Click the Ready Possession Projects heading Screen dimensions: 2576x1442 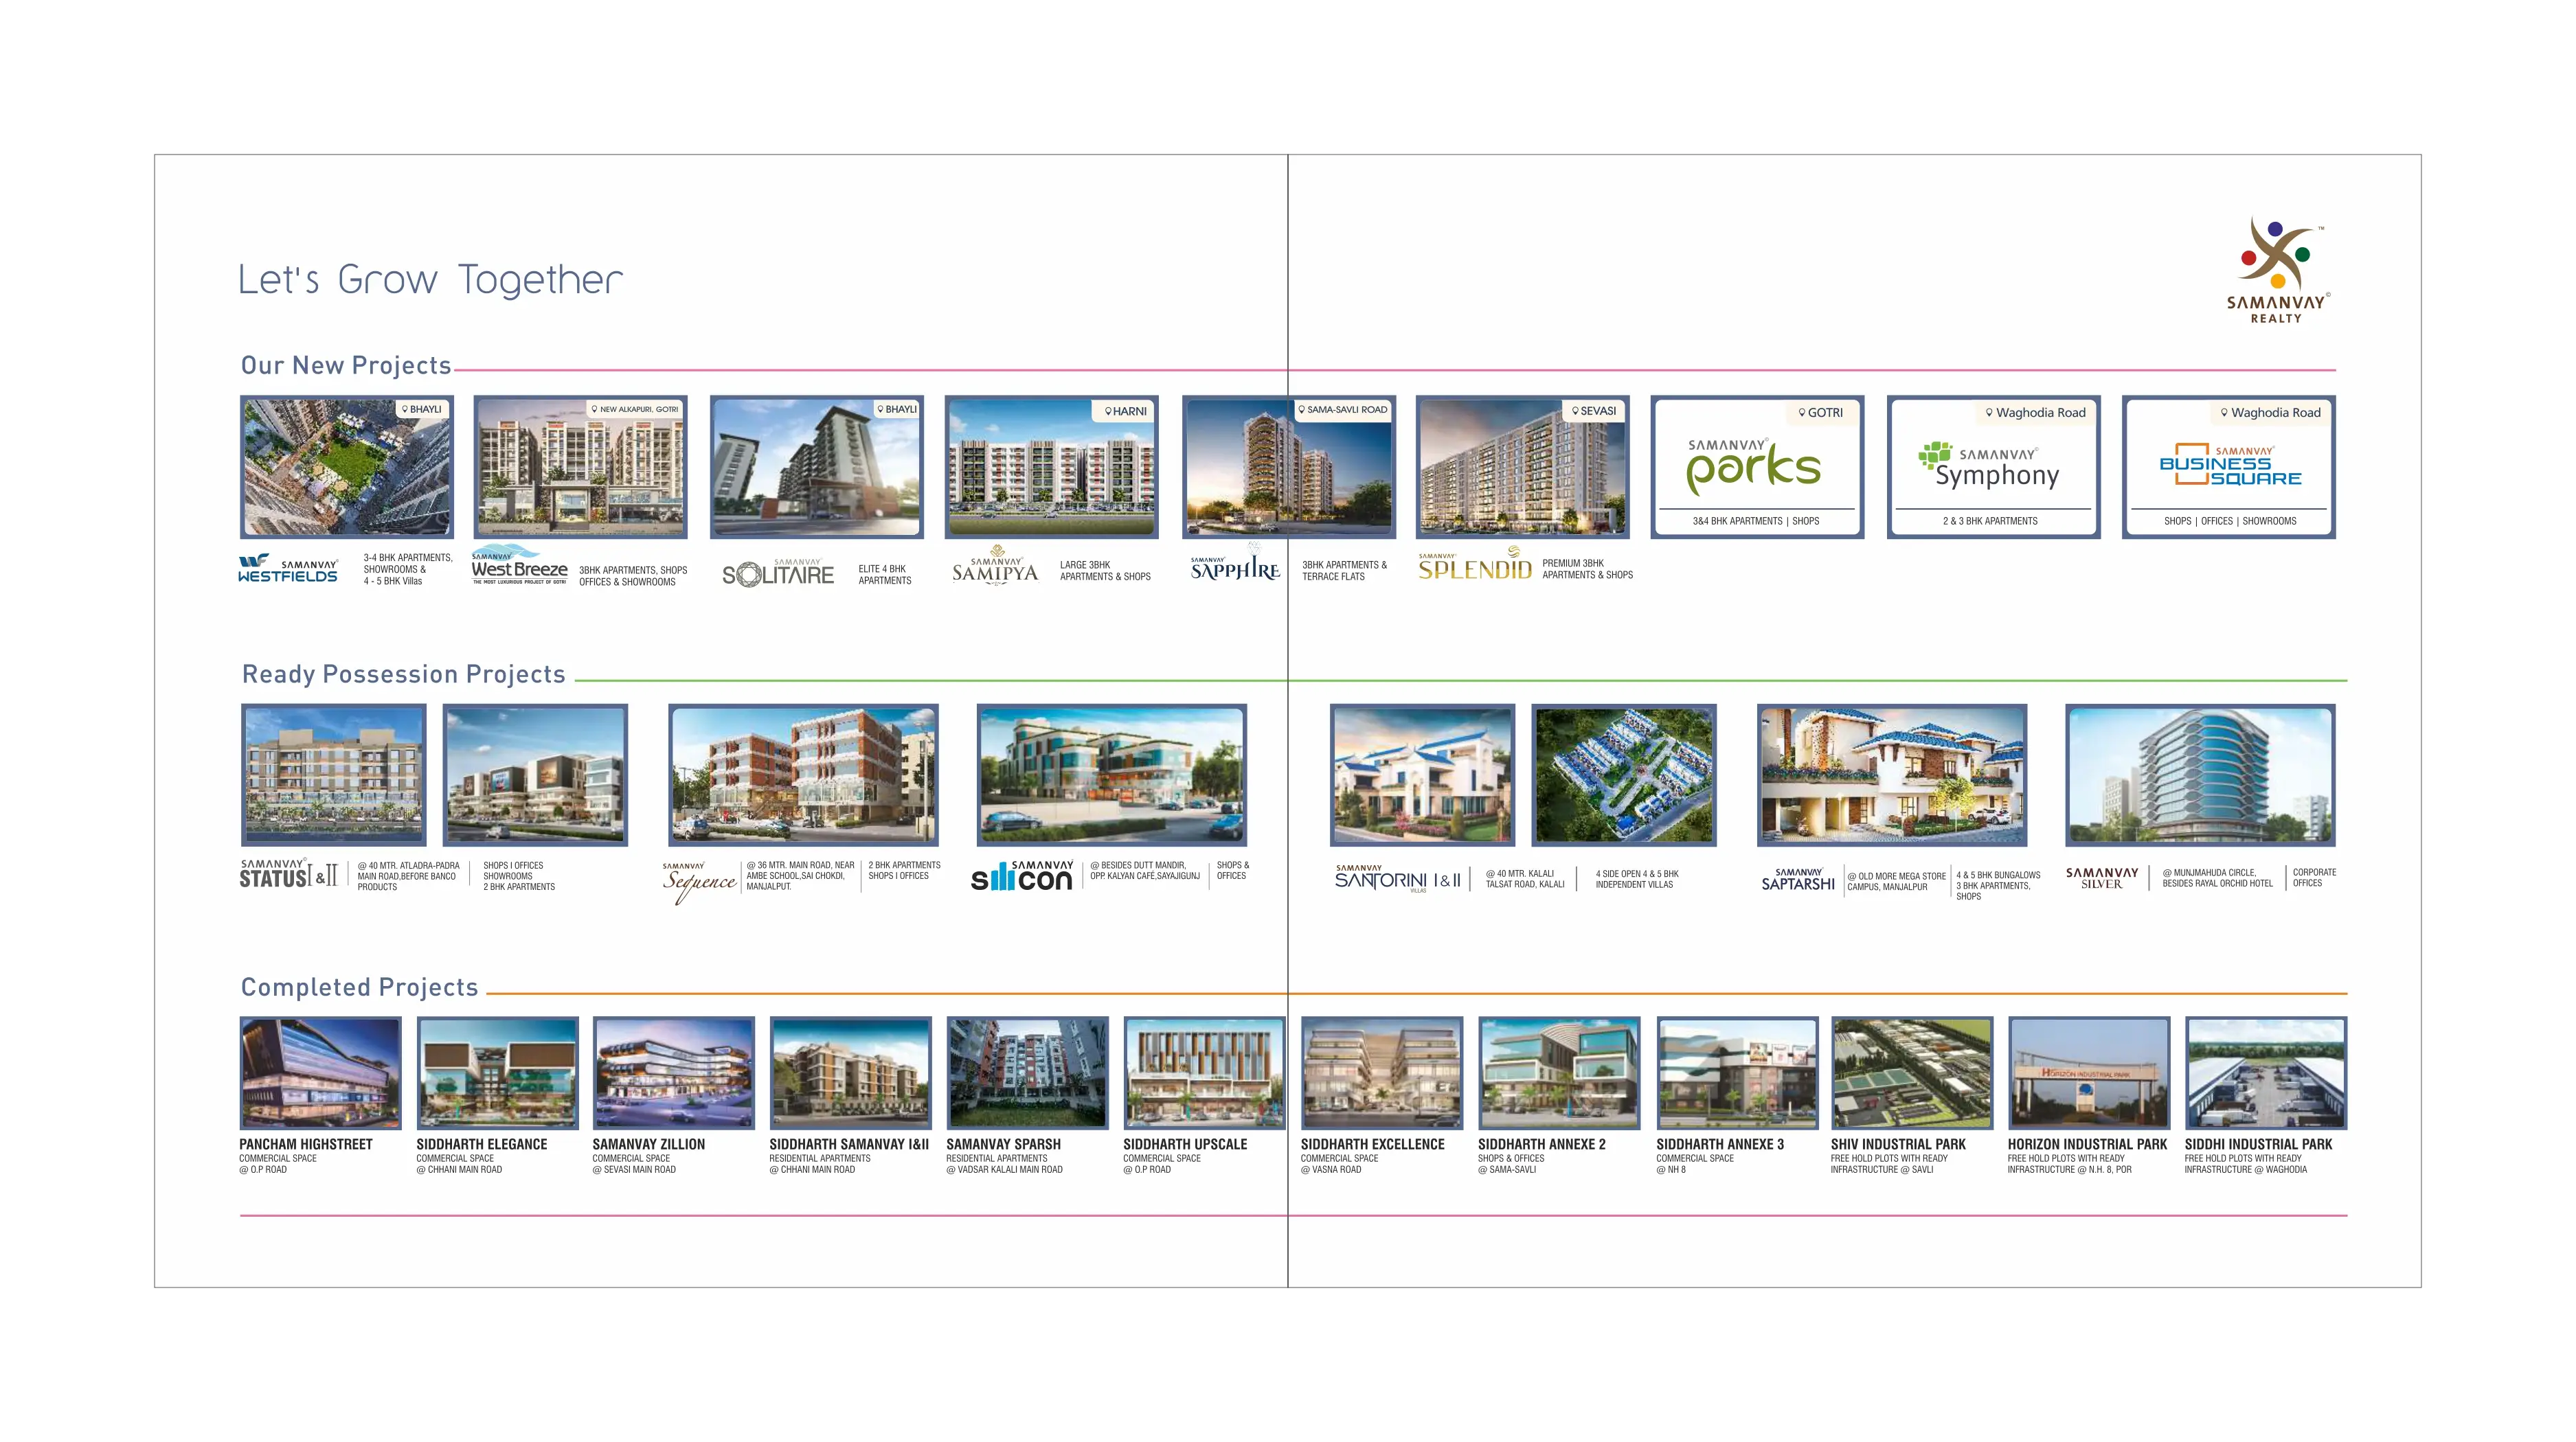tap(404, 674)
